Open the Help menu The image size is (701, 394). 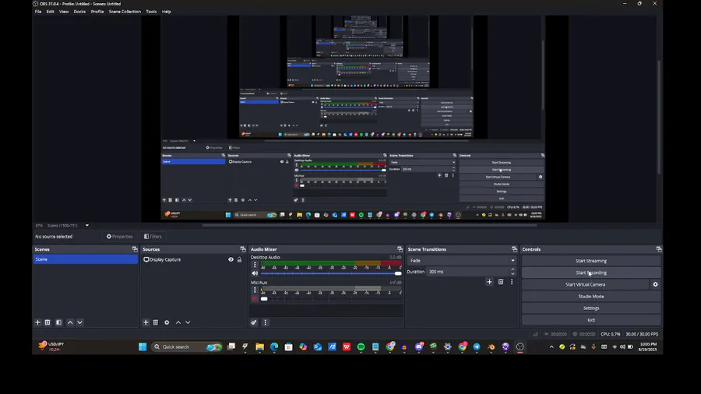[167, 12]
